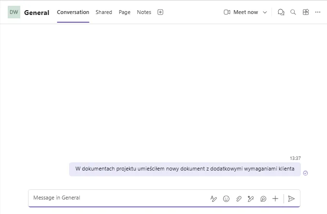Open the Loop component icon in compose bar
Image resolution: width=327 pixels, height=214 pixels.
(x=263, y=199)
